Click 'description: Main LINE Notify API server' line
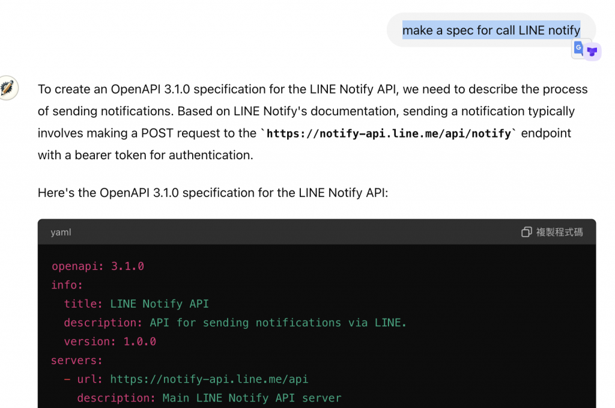 (x=210, y=398)
